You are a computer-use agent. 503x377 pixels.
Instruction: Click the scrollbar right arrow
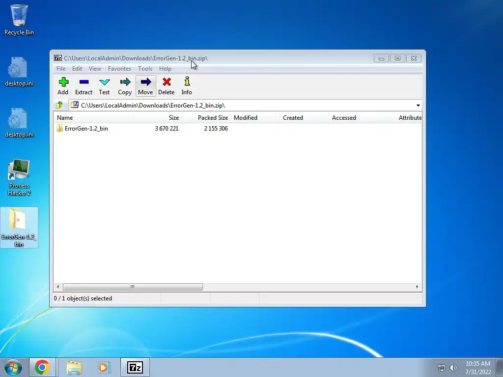pos(418,287)
